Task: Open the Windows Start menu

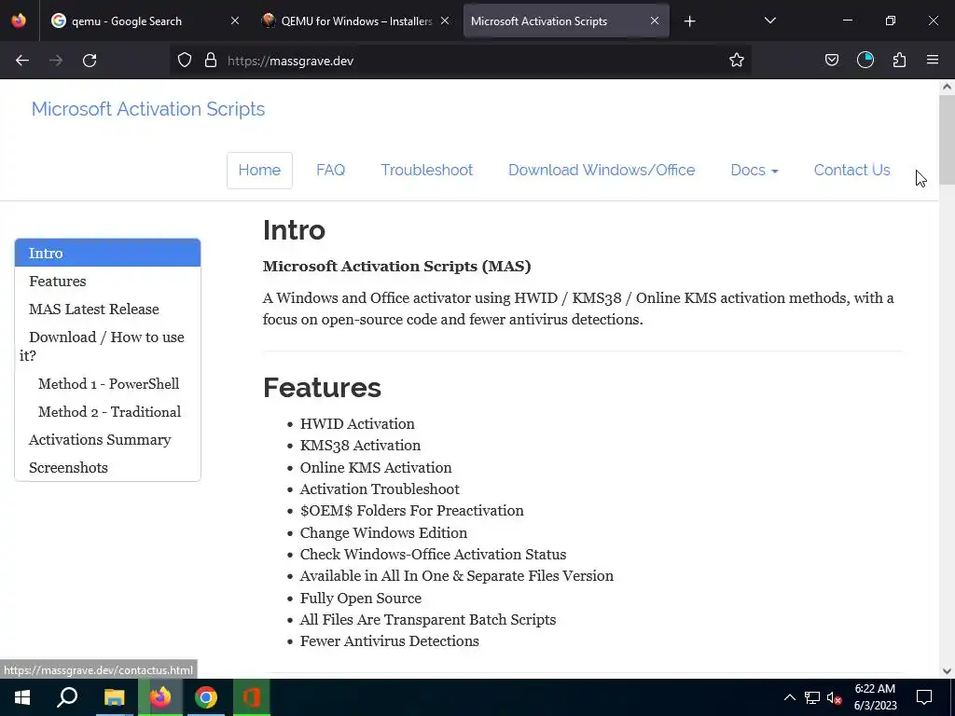Action: 22,697
